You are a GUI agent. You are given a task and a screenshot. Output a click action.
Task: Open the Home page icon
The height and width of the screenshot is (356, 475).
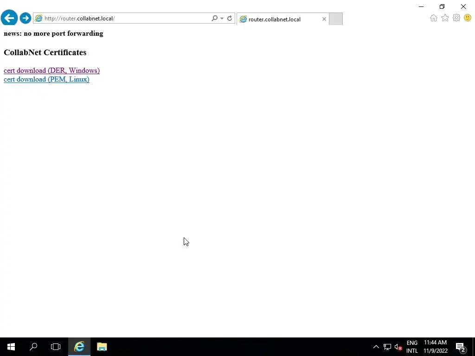pos(434,18)
